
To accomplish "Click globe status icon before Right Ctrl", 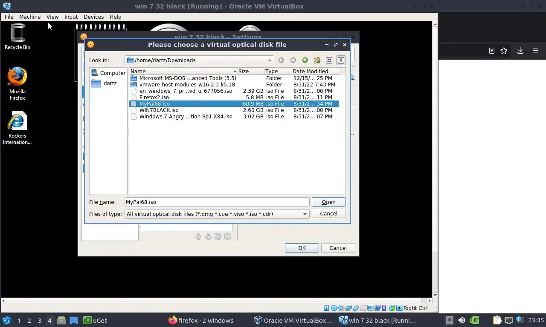I will coord(392,308).
